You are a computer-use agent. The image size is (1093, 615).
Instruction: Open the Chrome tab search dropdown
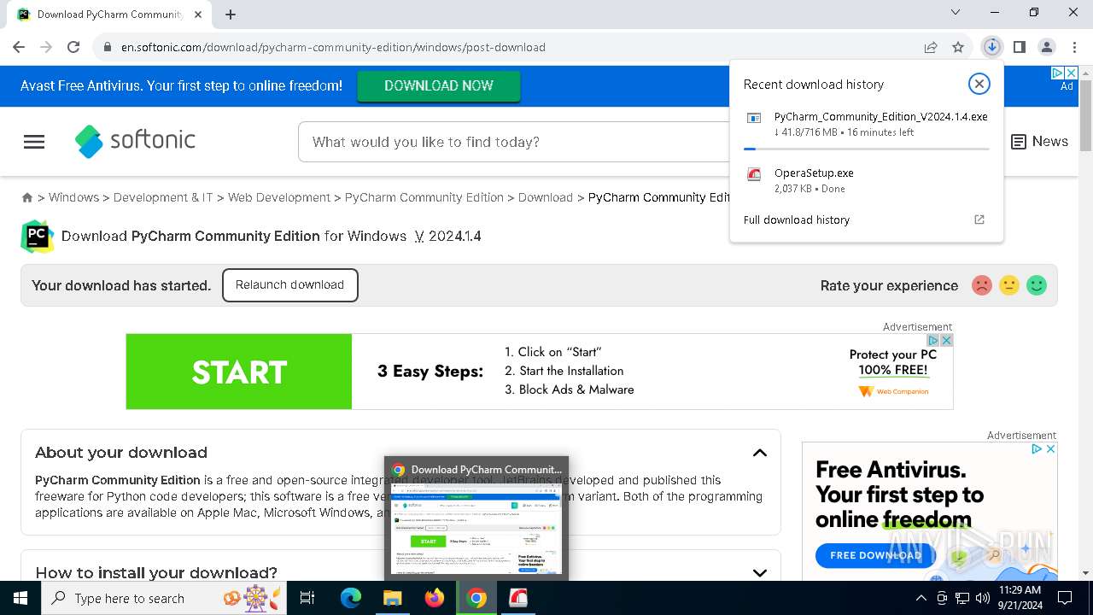[x=956, y=13]
